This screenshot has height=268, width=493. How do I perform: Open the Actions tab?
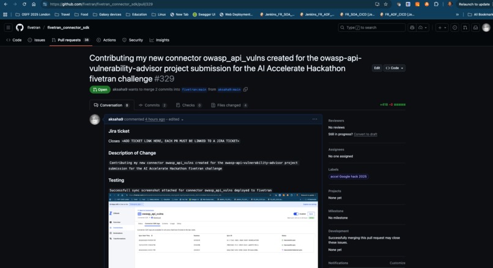coord(106,40)
